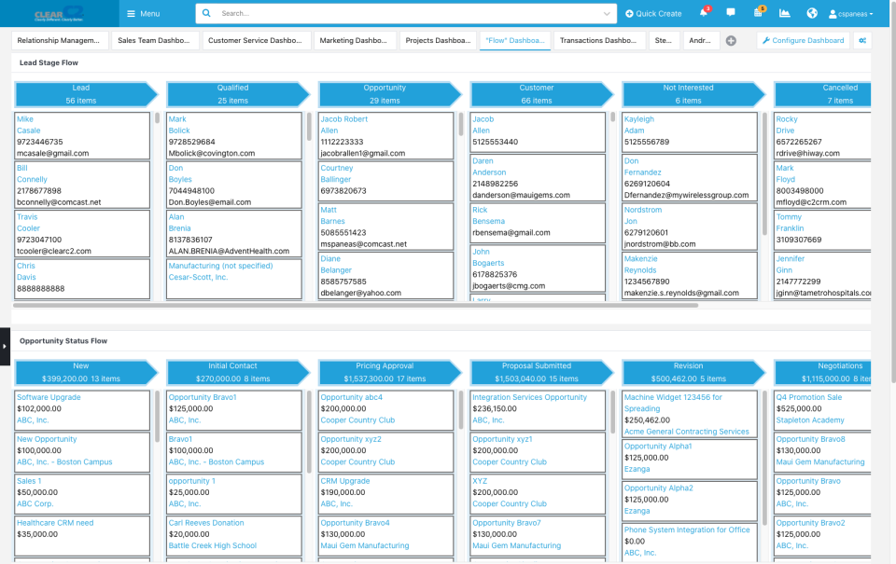896x564 pixels.
Task: Open Courtney Ballinger opportunity lead
Action: (x=337, y=169)
